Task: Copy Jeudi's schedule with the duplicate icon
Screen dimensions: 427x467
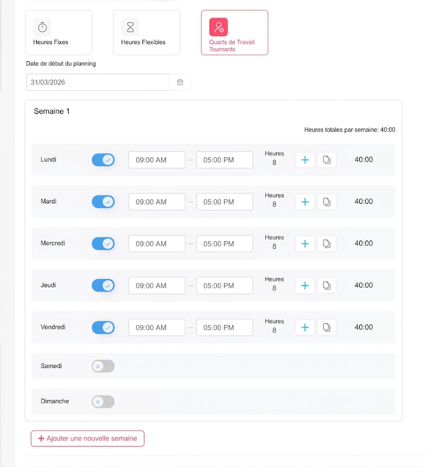Action: [x=327, y=285]
